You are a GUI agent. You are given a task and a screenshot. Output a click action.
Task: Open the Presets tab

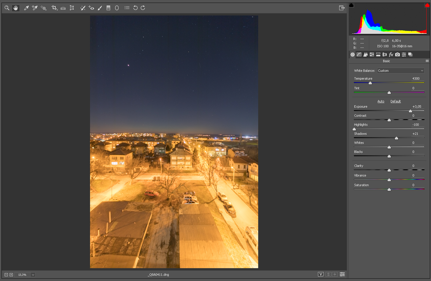(x=404, y=55)
